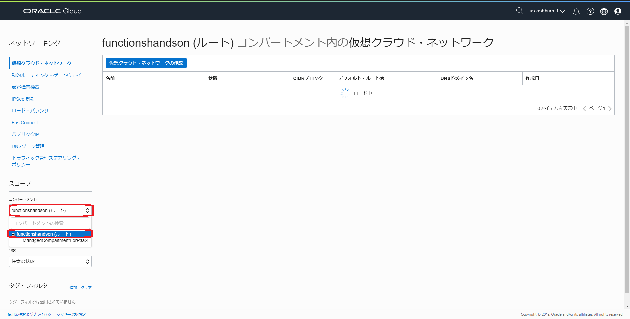The height and width of the screenshot is (319, 630).
Task: Click the globe language icon
Action: tap(604, 11)
